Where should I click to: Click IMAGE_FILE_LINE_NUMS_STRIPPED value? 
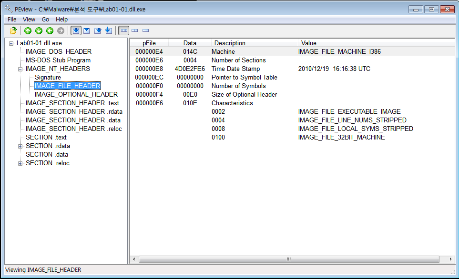352,120
